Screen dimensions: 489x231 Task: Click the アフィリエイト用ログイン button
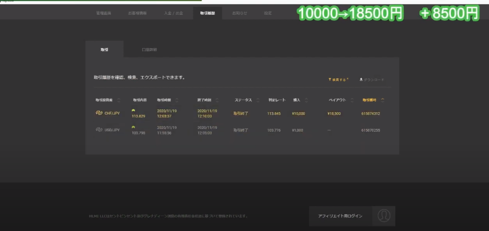click(x=340, y=216)
